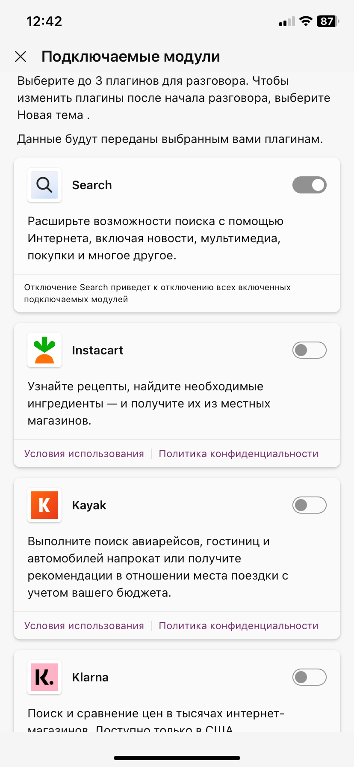
Task: Turn on the Kayak plugin
Action: (310, 505)
